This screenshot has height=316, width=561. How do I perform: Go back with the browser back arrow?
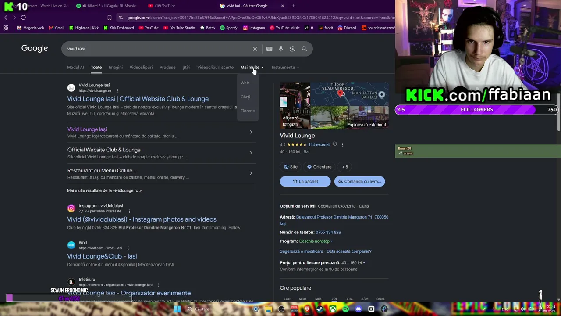6,18
